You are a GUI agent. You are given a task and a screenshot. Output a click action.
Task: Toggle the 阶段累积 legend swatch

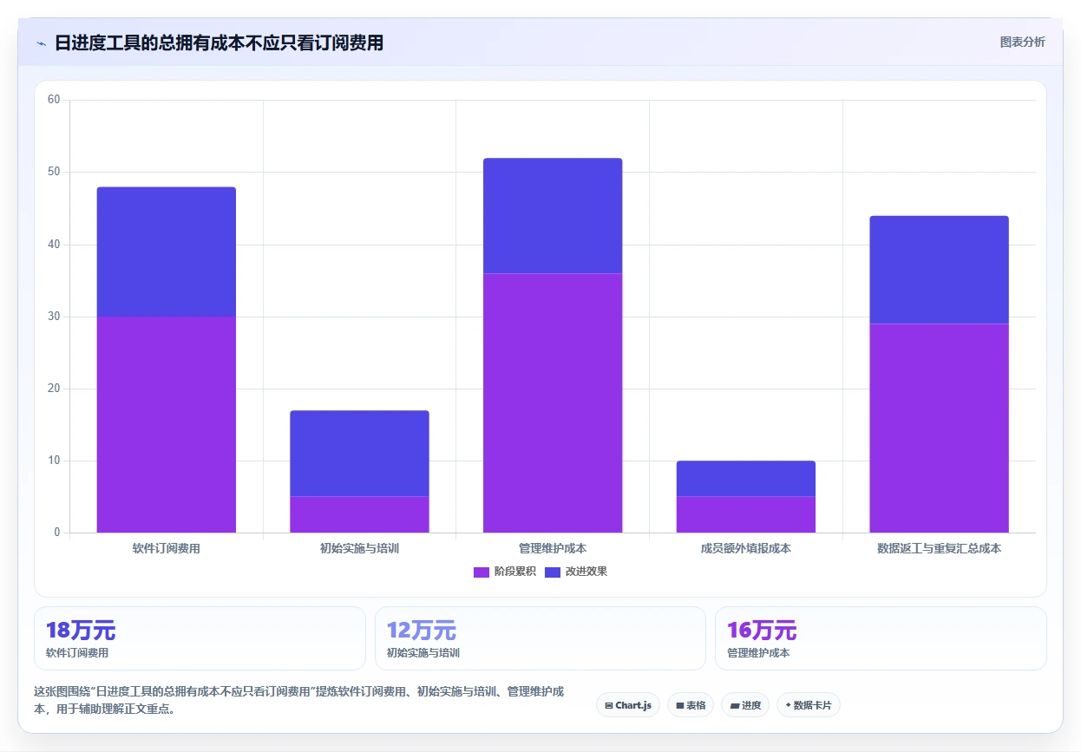coord(482,572)
